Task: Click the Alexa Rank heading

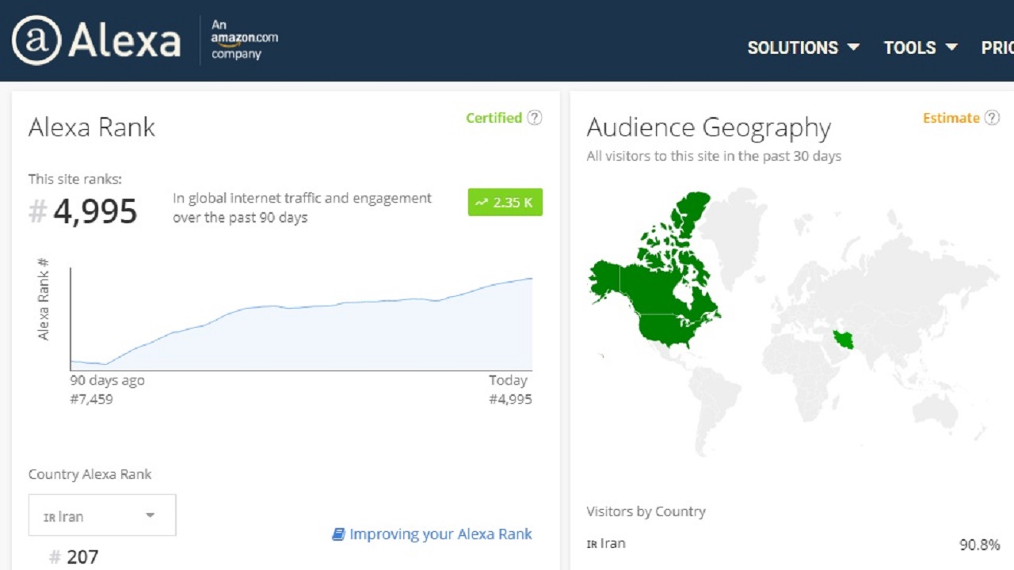Action: 92,127
